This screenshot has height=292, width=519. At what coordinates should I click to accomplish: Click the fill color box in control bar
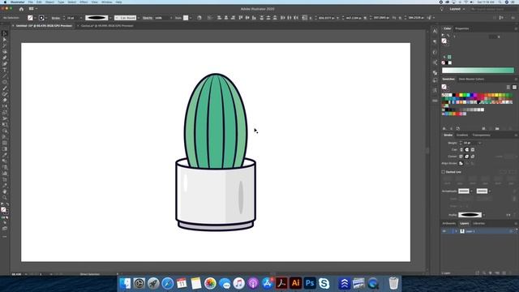click(31, 18)
